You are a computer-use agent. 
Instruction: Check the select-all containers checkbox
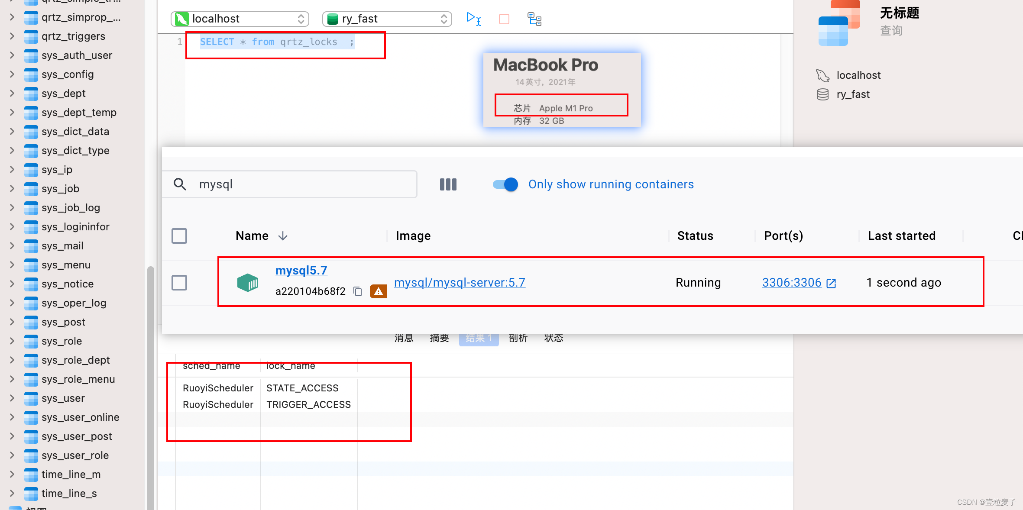click(179, 236)
